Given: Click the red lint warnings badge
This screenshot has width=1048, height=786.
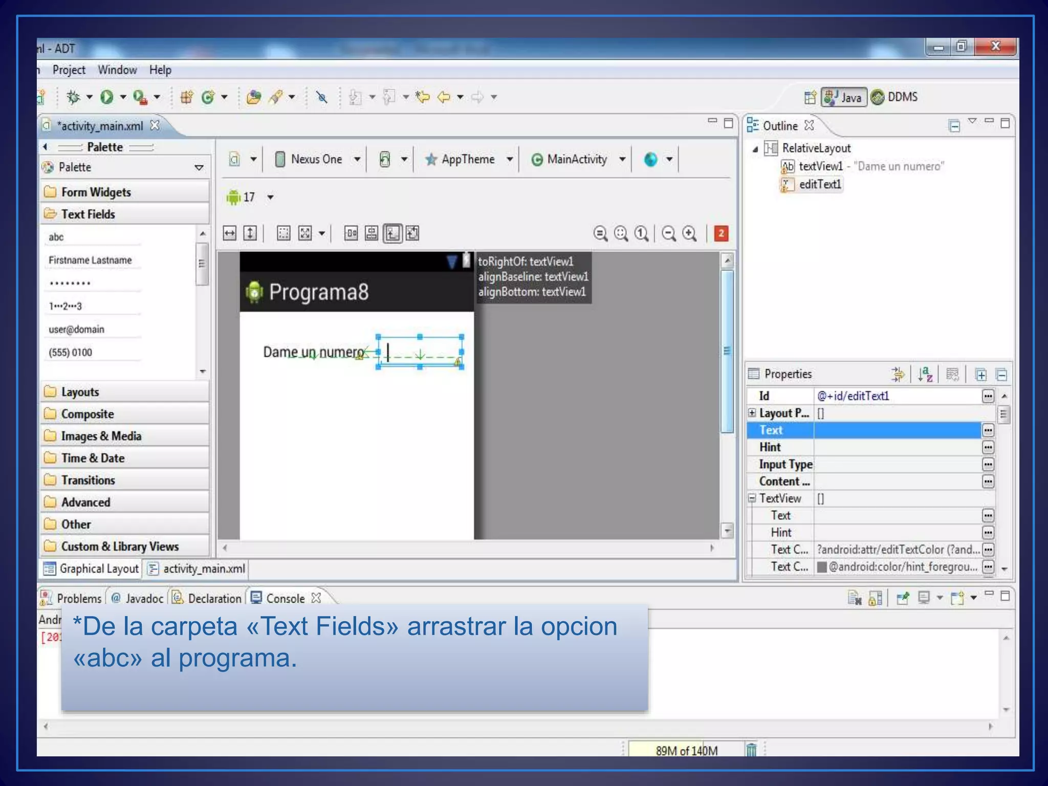Looking at the screenshot, I should click(x=721, y=233).
